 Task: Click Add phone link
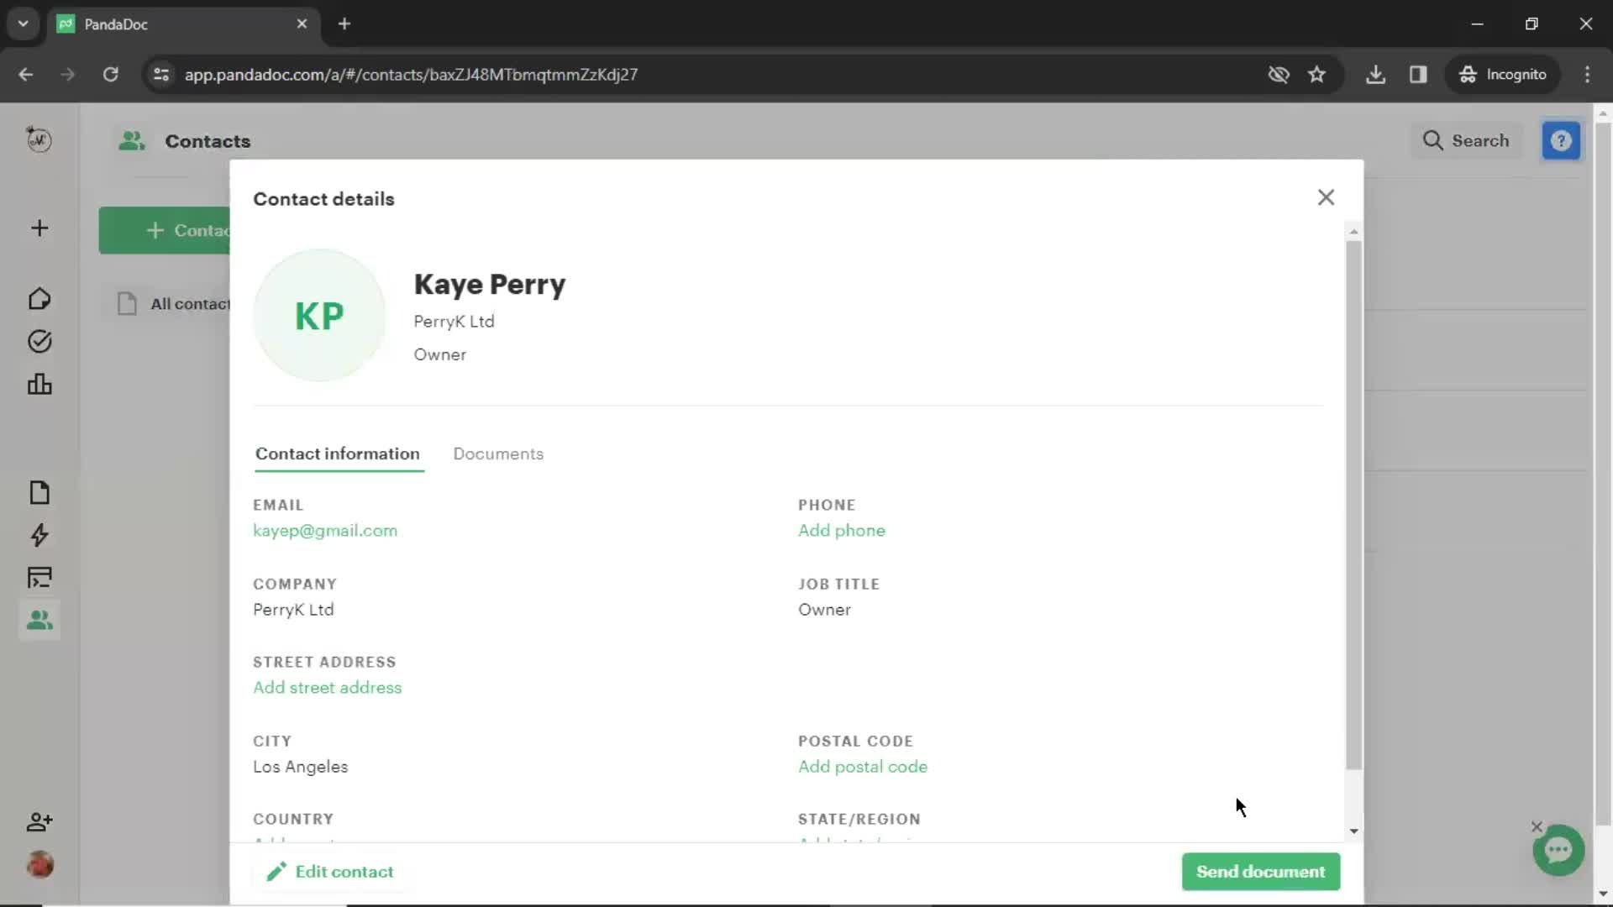pos(841,529)
